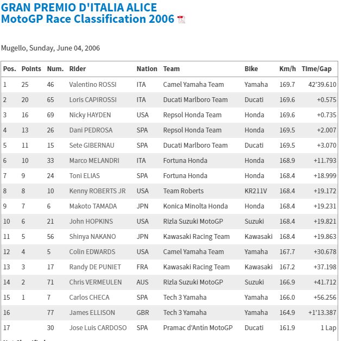Open the PDF icon beside the race title
The width and height of the screenshot is (342, 341).
click(181, 20)
